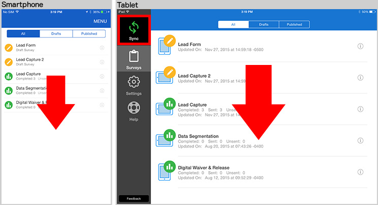
Task: Show info for smartphone Digital Waiver
Action: point(102,105)
